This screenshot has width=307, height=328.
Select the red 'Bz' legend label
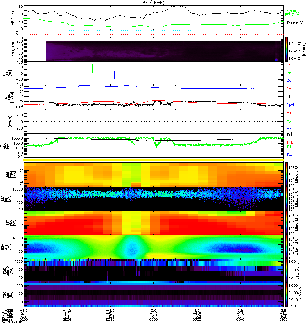(289, 64)
